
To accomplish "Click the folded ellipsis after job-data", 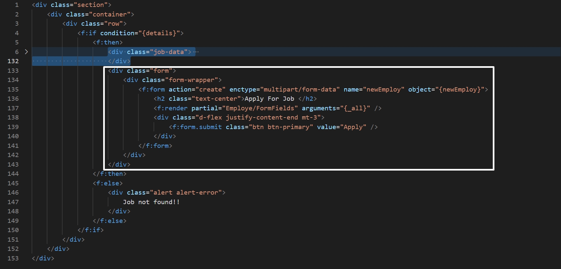I will [x=196, y=52].
